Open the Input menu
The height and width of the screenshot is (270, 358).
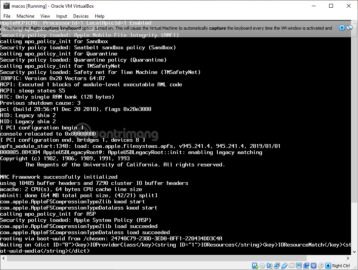tap(62, 16)
